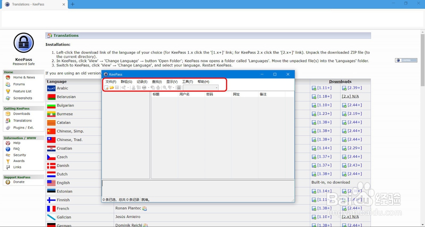Click the Downloads package icon in sidebar
This screenshot has height=227, width=425.
point(8,114)
